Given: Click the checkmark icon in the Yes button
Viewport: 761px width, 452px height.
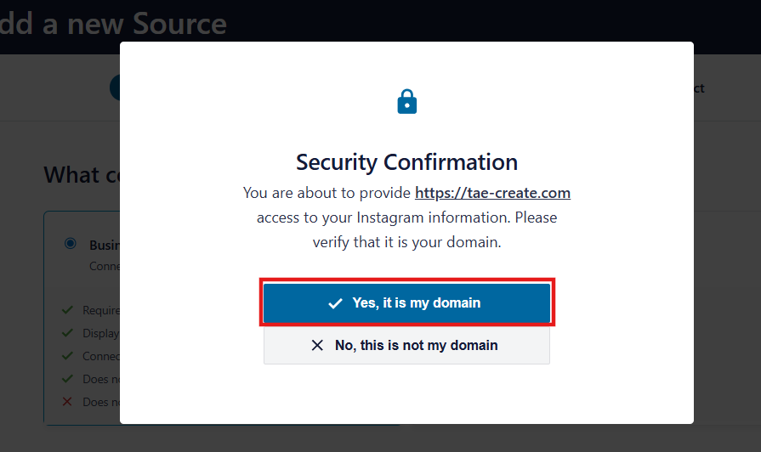Looking at the screenshot, I should tap(335, 303).
